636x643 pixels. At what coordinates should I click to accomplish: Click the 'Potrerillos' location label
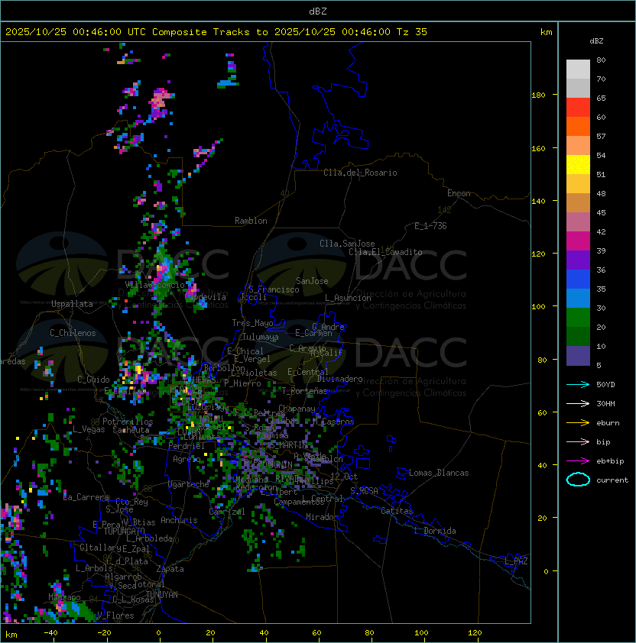coord(128,422)
